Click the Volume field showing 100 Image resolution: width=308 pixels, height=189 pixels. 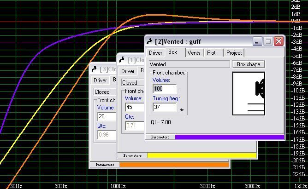click(165, 89)
